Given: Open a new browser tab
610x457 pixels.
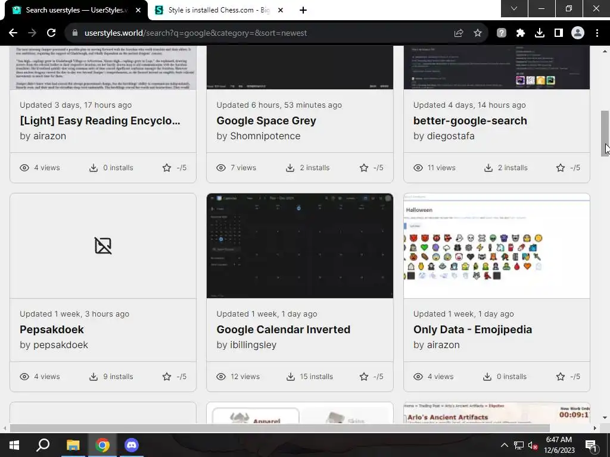Looking at the screenshot, I should point(303,10).
